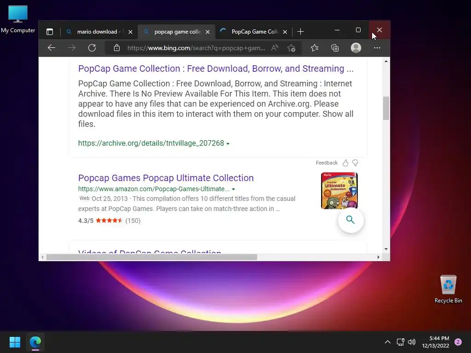Viewport: 471px width, 353px height.
Task: Close the PopCap Game Collection loading tab
Action: 285,32
